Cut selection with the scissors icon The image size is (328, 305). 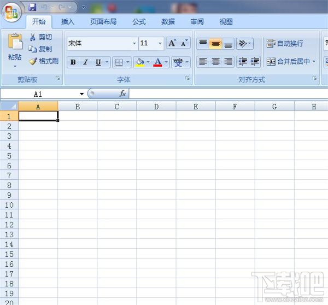click(33, 37)
